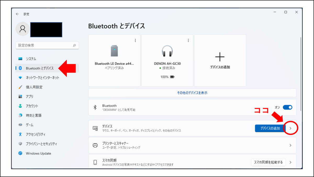314x177 pixels.
Task: Click the オン label beside the toggle
Action: [277, 107]
